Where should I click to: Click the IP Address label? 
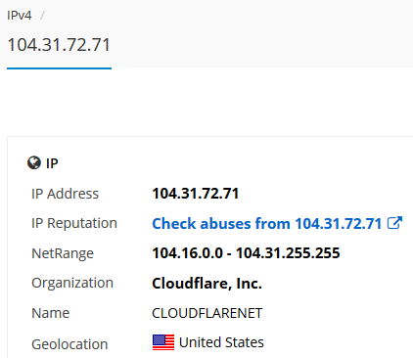click(x=65, y=194)
